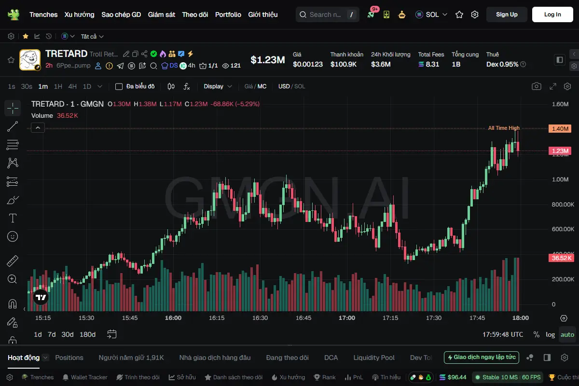Open the header settings gear next to Sign Up
Viewport: 579px width, 386px height.
point(475,14)
